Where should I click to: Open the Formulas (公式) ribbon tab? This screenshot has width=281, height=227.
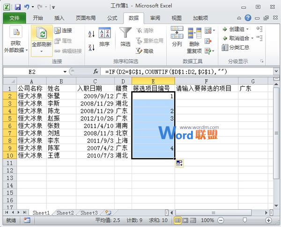pyautogui.click(x=112, y=18)
